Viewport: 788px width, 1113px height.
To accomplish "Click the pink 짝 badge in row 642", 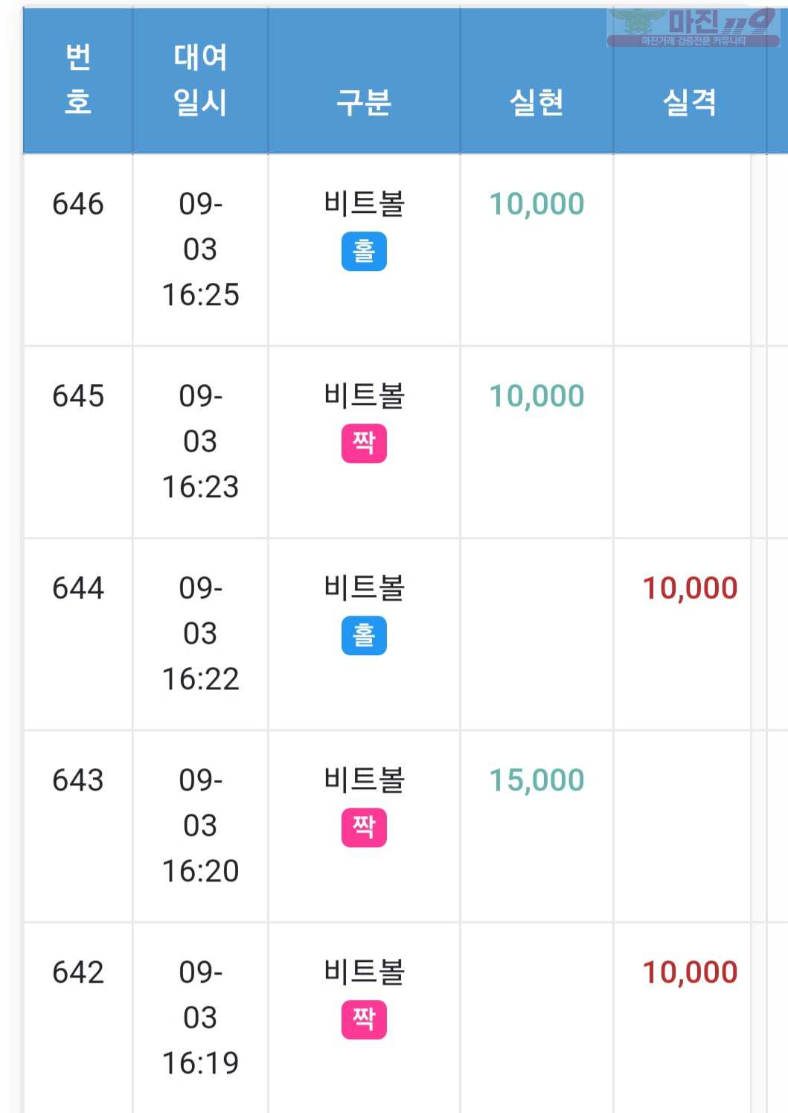I will [364, 1019].
